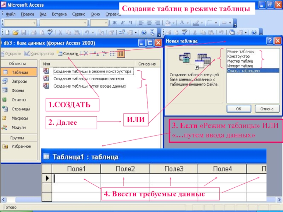Click the line color pen button
Viewport: 283px width, 212px height.
(x=196, y=23)
